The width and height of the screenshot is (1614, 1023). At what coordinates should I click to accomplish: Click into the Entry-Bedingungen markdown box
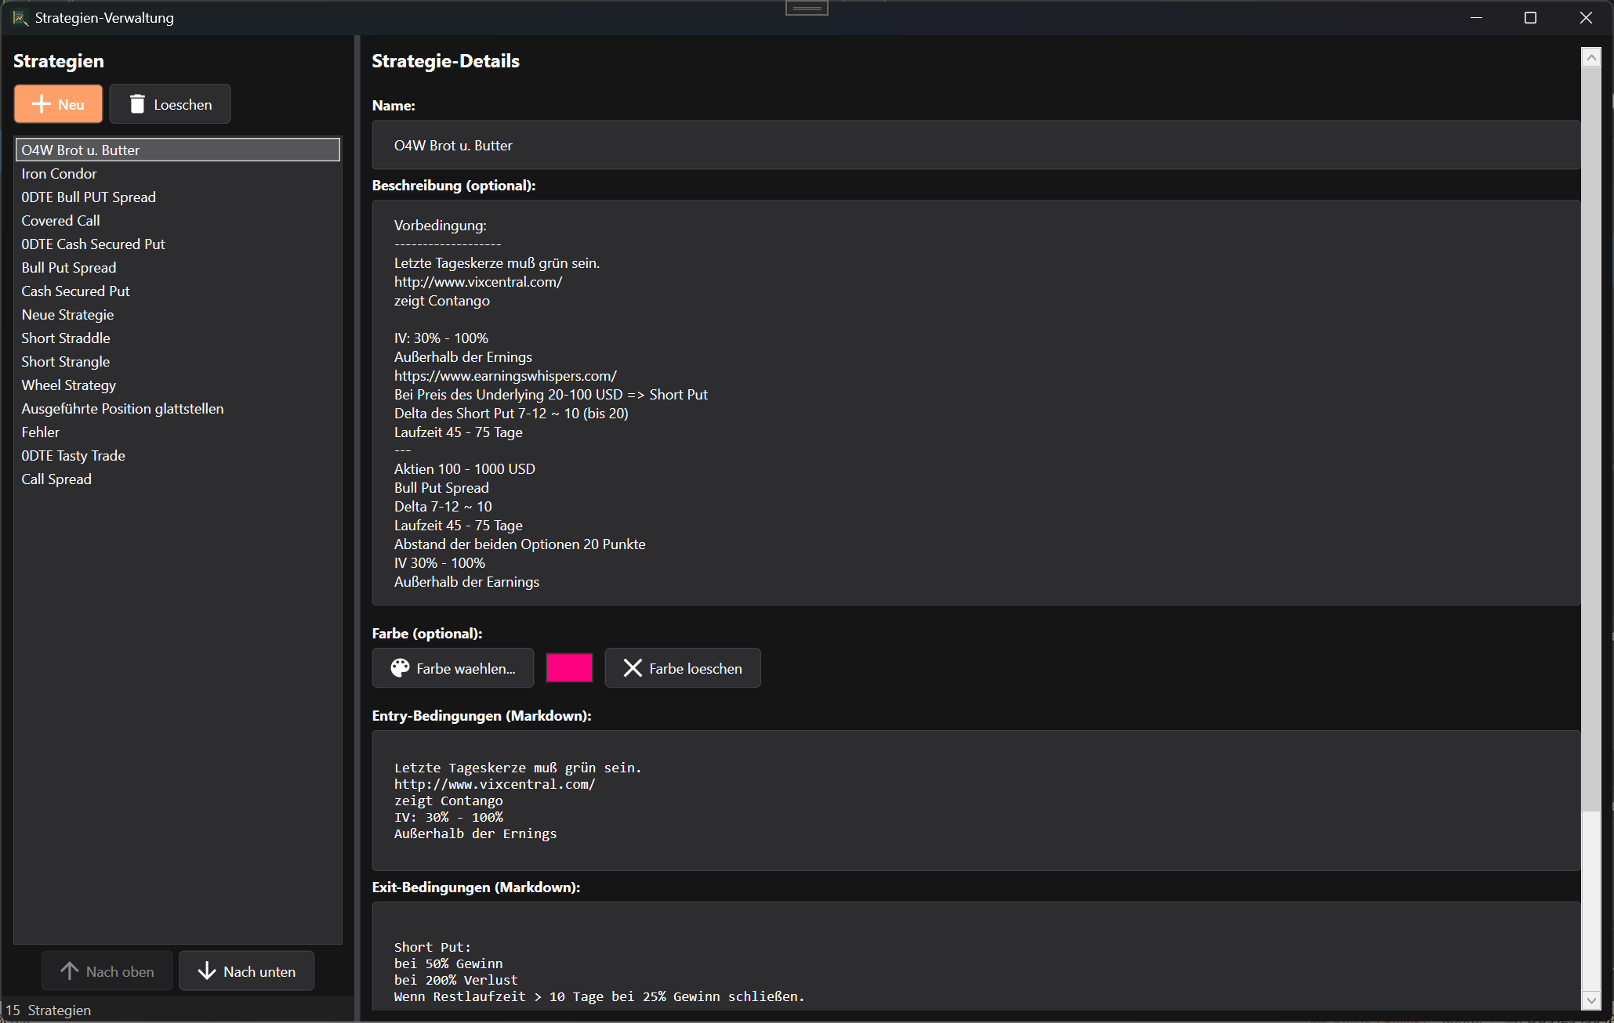(x=975, y=801)
